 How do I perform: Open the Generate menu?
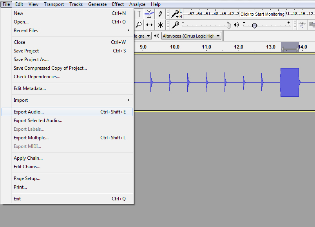tap(97, 4)
